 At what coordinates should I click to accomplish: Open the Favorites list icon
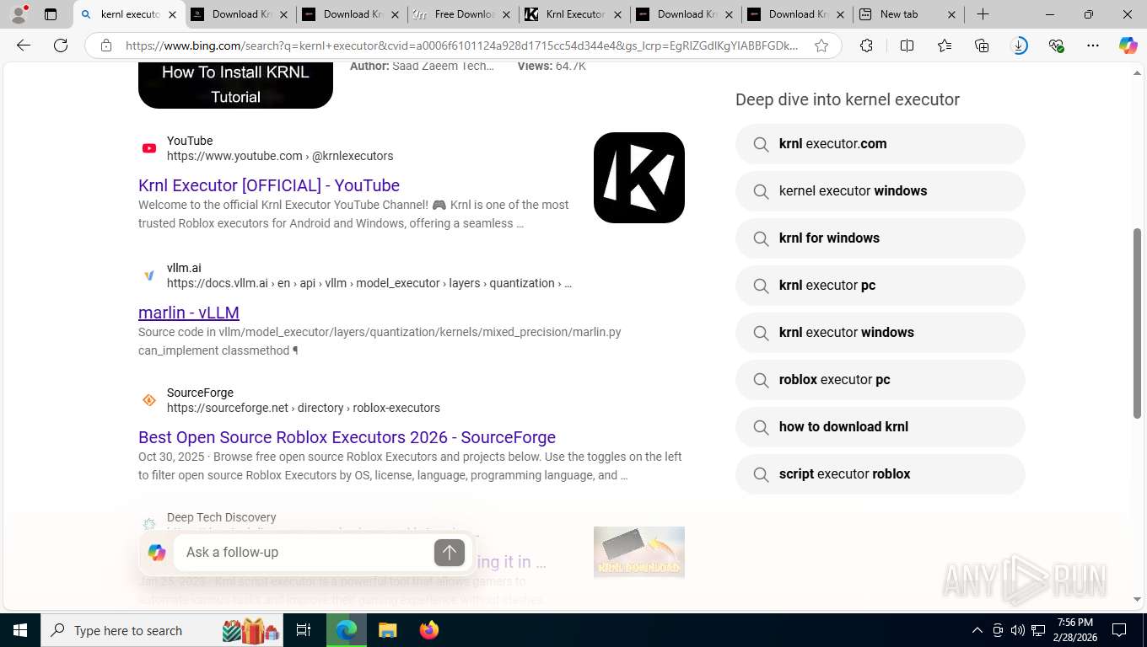coord(944,46)
